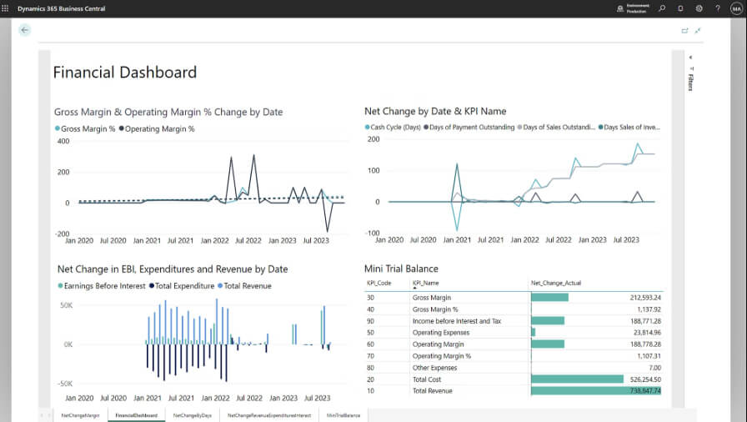747x422 pixels.
Task: Click the Dynamics 365 Business Central title
Action: pyautogui.click(x=62, y=8)
